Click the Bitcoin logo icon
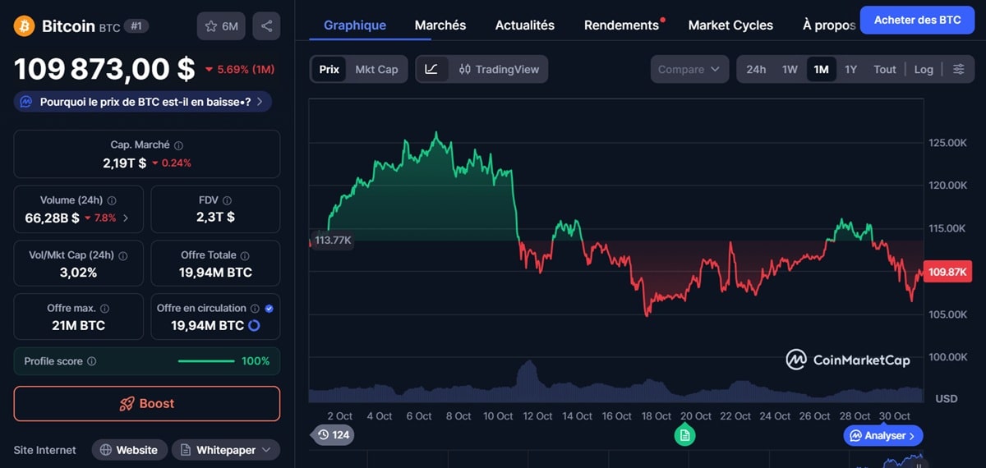 click(25, 26)
